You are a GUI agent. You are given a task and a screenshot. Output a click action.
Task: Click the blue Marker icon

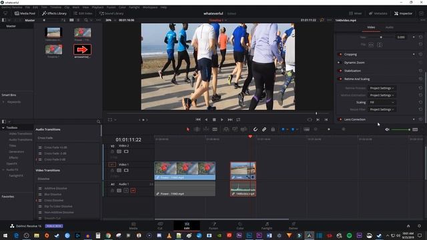click(x=293, y=129)
